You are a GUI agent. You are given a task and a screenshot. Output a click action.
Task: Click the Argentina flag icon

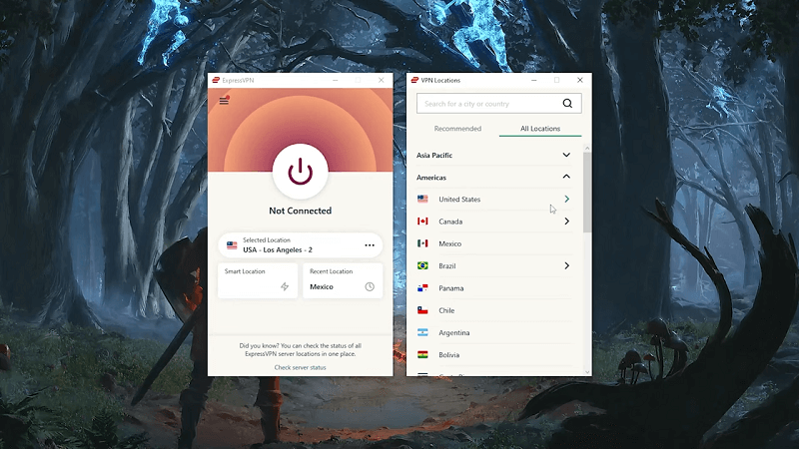[x=422, y=332]
